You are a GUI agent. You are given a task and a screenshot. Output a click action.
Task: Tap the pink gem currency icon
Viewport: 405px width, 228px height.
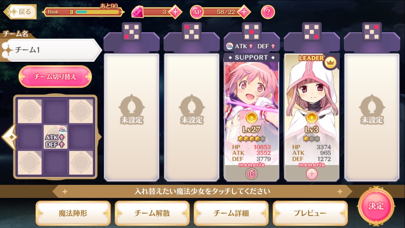[138, 12]
